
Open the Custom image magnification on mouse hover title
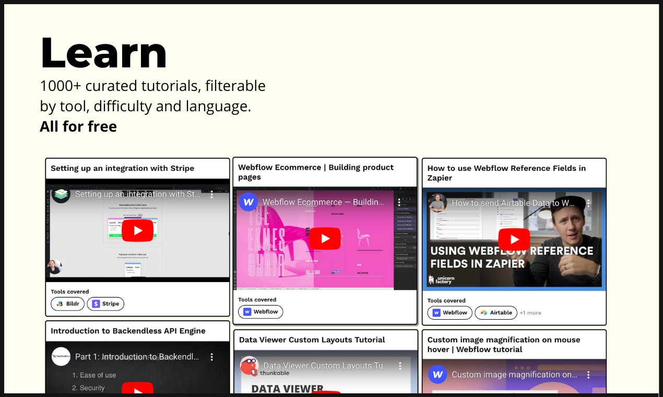(x=504, y=344)
